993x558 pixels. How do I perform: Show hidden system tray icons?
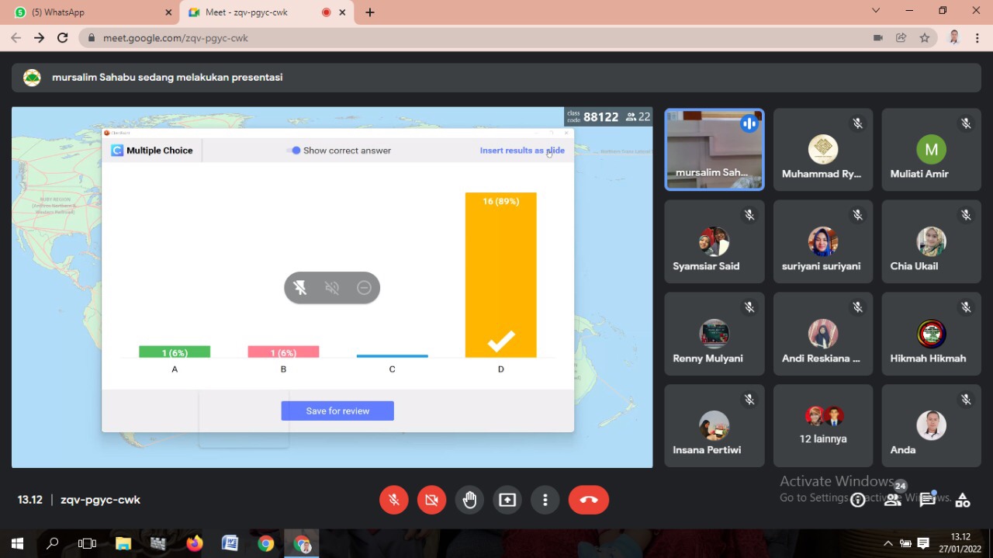coord(888,543)
